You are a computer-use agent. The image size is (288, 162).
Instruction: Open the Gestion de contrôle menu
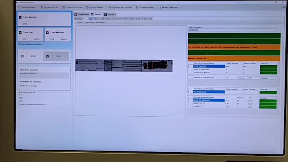pos(120,8)
